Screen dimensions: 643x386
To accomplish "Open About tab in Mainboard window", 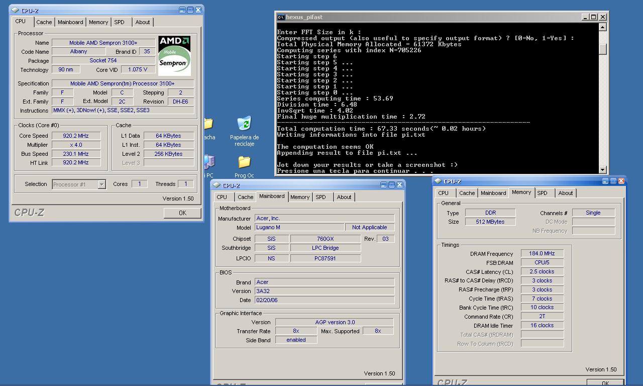I will coord(344,197).
